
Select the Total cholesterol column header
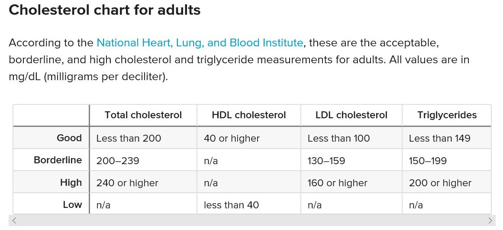[x=143, y=115]
